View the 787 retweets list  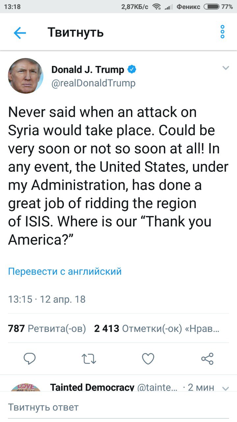[x=47, y=328]
